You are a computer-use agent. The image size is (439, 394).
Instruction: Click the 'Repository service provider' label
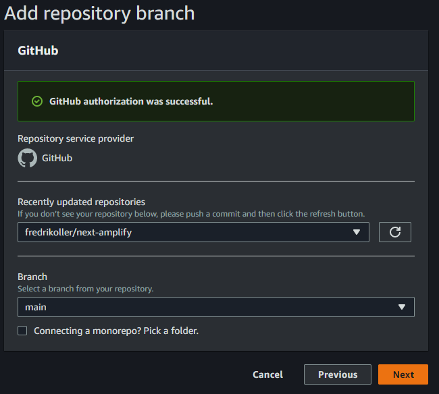[x=76, y=138]
